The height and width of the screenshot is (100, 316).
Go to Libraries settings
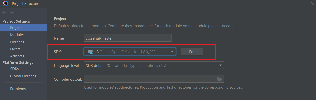pos(17,42)
